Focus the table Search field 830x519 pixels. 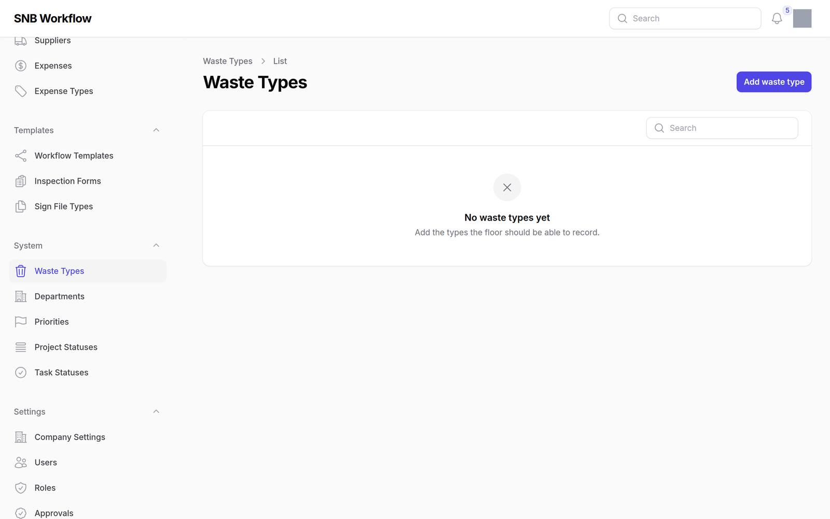coord(722,128)
